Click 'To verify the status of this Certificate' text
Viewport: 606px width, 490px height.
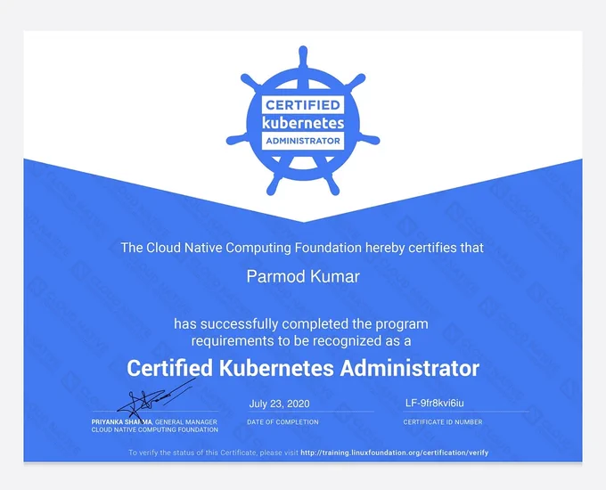click(192, 453)
